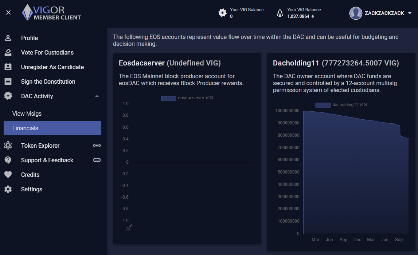Collapse the DAC Activity submenu arrow
This screenshot has width=418, height=255.
97,96
